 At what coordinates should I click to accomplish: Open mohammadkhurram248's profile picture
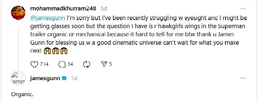18,13
